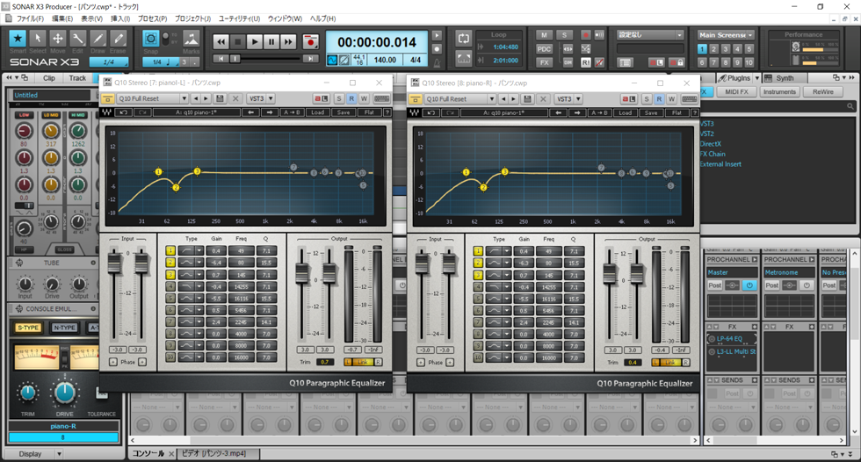Start playback with the Play button
The image size is (861, 462).
pos(254,41)
